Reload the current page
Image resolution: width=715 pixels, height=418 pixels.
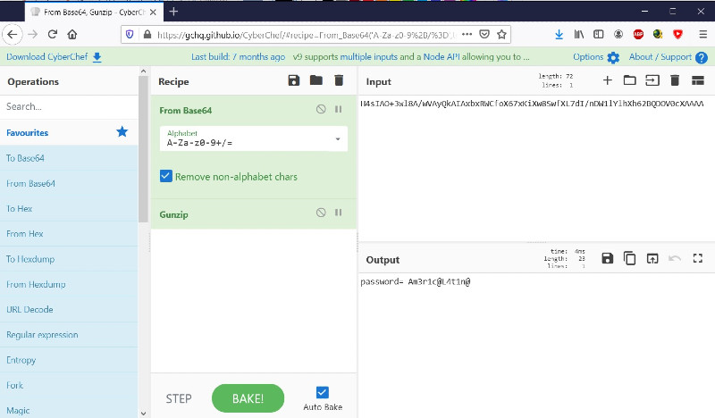click(x=53, y=34)
